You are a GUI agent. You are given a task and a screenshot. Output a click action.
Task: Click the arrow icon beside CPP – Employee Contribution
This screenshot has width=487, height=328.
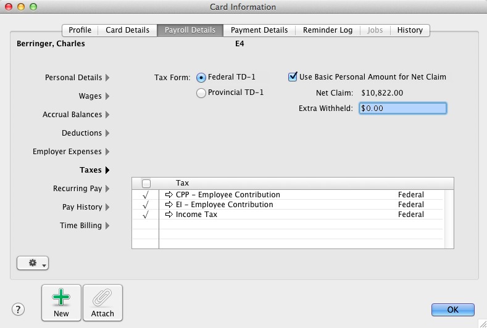point(169,195)
